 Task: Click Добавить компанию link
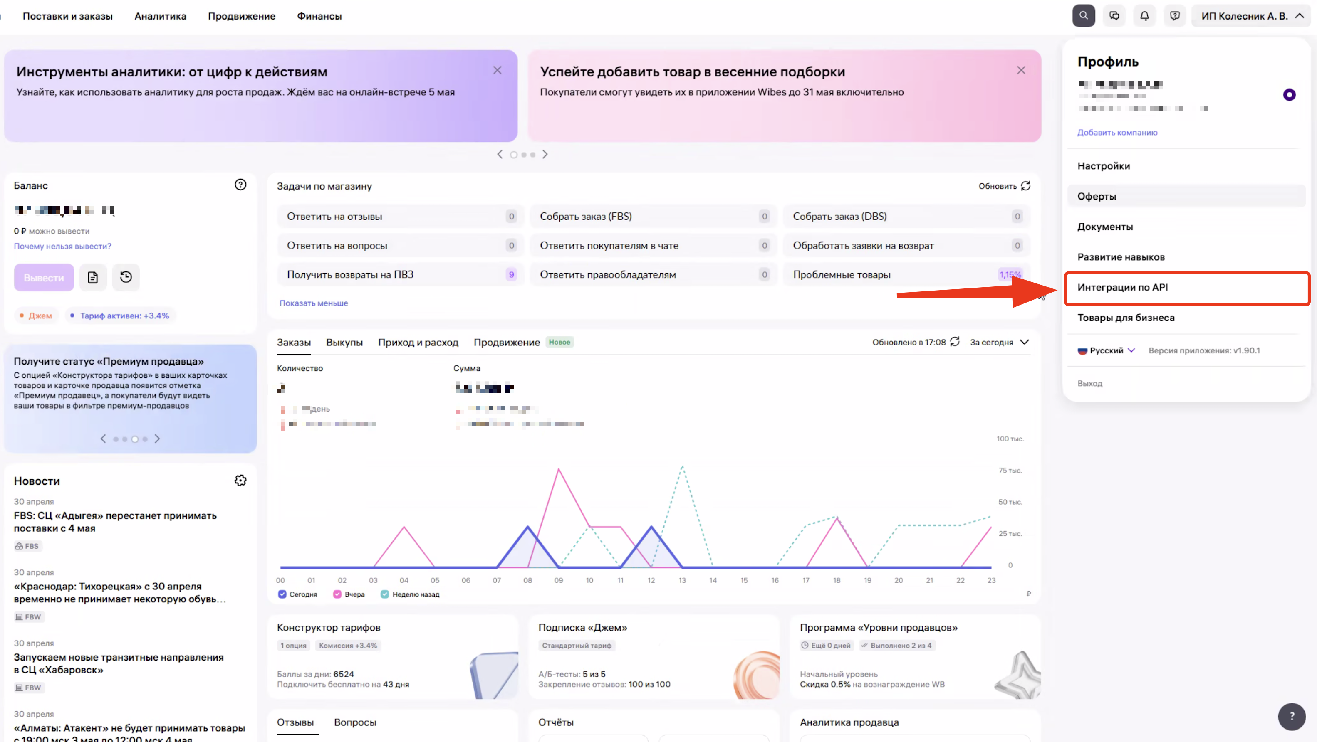pos(1117,132)
